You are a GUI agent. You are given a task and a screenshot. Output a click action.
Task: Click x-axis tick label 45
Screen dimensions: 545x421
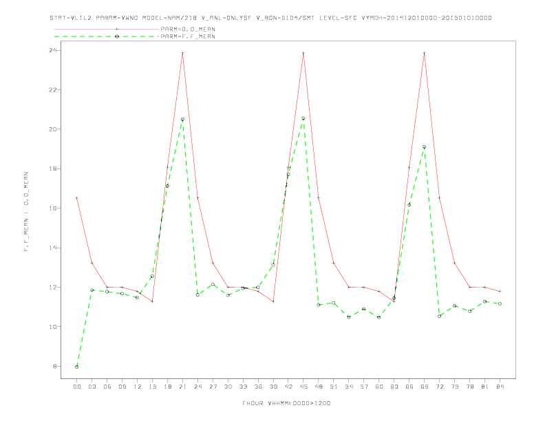pyautogui.click(x=303, y=387)
